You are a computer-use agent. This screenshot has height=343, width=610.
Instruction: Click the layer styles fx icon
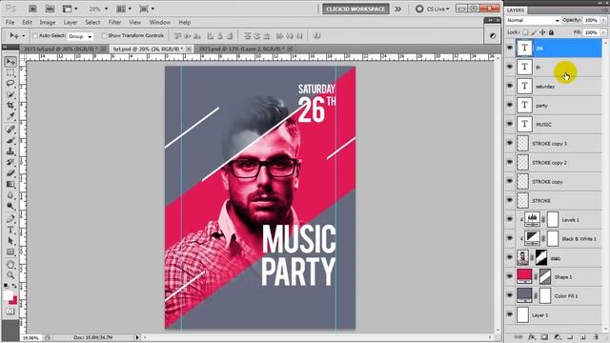click(532, 336)
